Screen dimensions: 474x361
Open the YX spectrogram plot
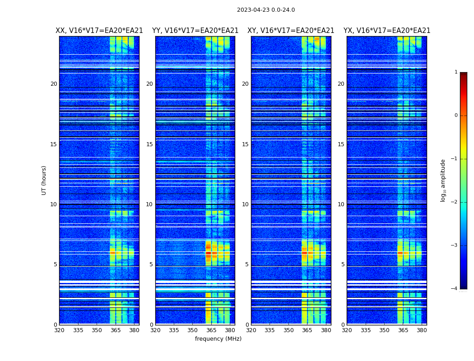coord(387,180)
